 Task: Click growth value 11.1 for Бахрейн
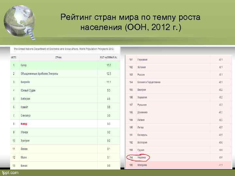(x=109, y=82)
